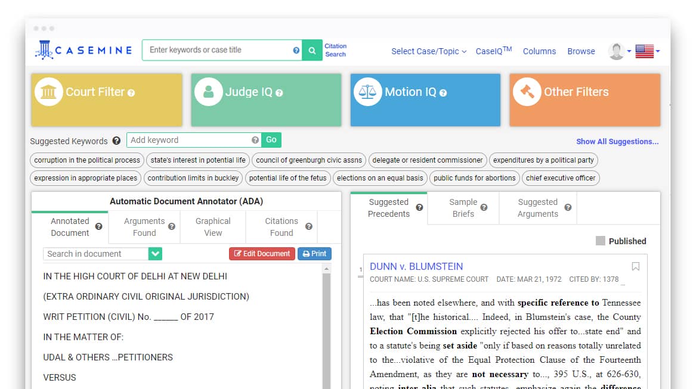The height and width of the screenshot is (389, 693).
Task: Click the Add keyword input field
Action: click(188, 140)
